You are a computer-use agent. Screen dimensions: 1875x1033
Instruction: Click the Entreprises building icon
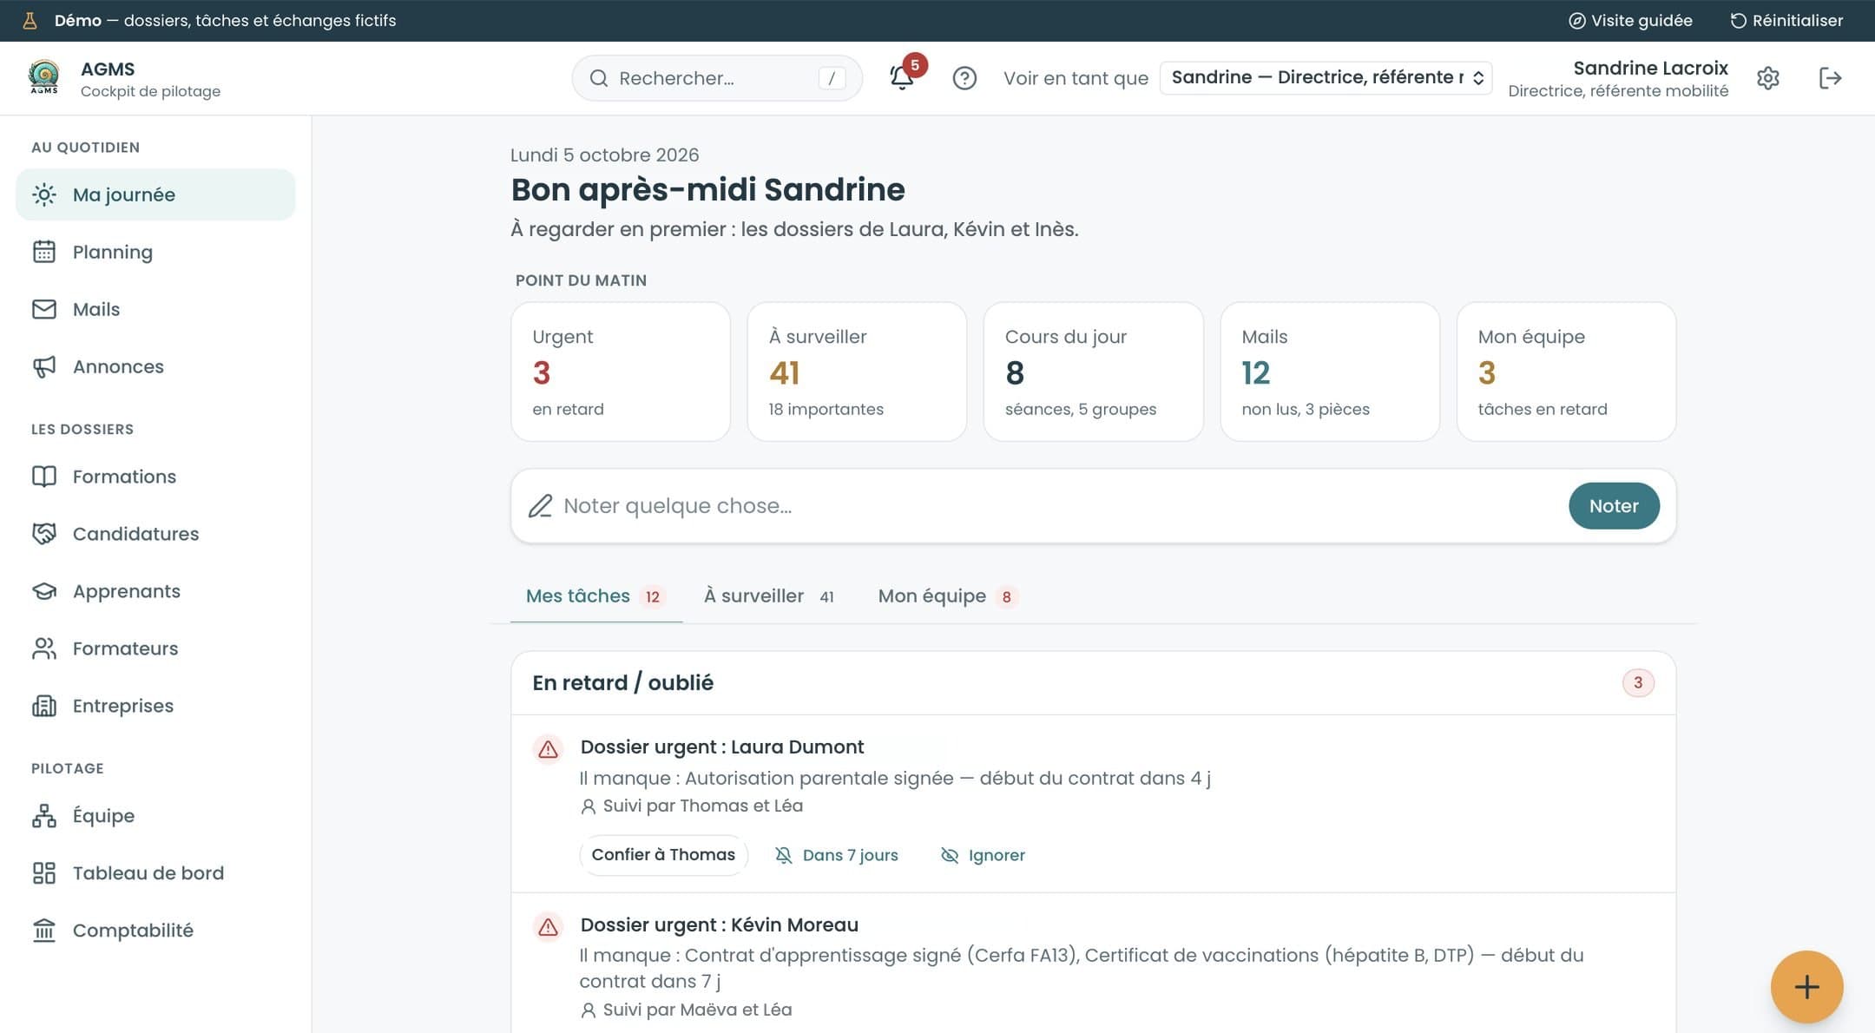click(x=44, y=706)
